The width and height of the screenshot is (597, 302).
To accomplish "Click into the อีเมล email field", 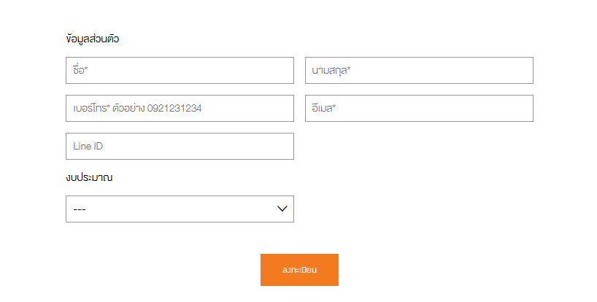I will (x=419, y=109).
